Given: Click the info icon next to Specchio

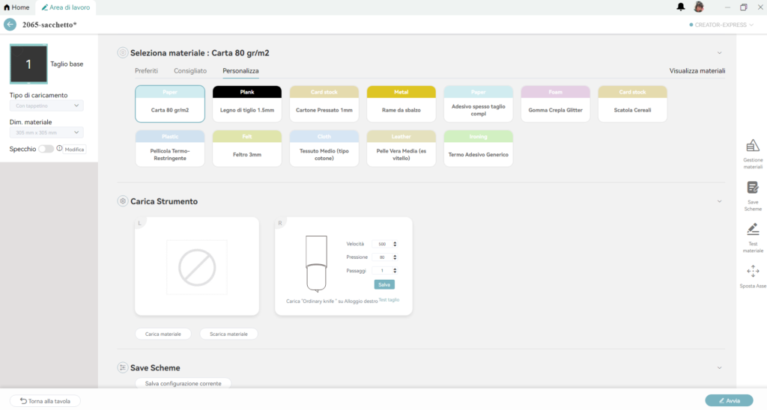Looking at the screenshot, I should [59, 149].
